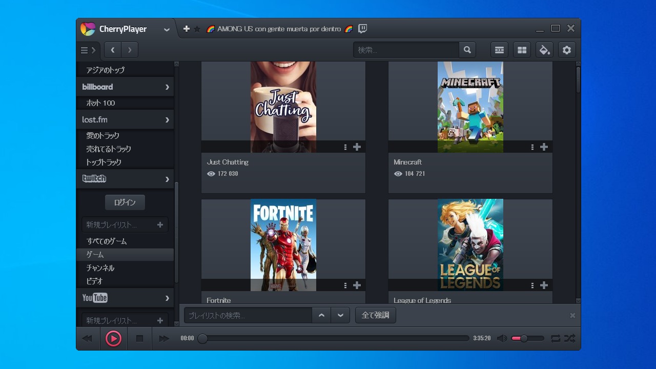Add Minecraft with plus icon
Viewport: 656px width, 369px height.
pyautogui.click(x=544, y=147)
